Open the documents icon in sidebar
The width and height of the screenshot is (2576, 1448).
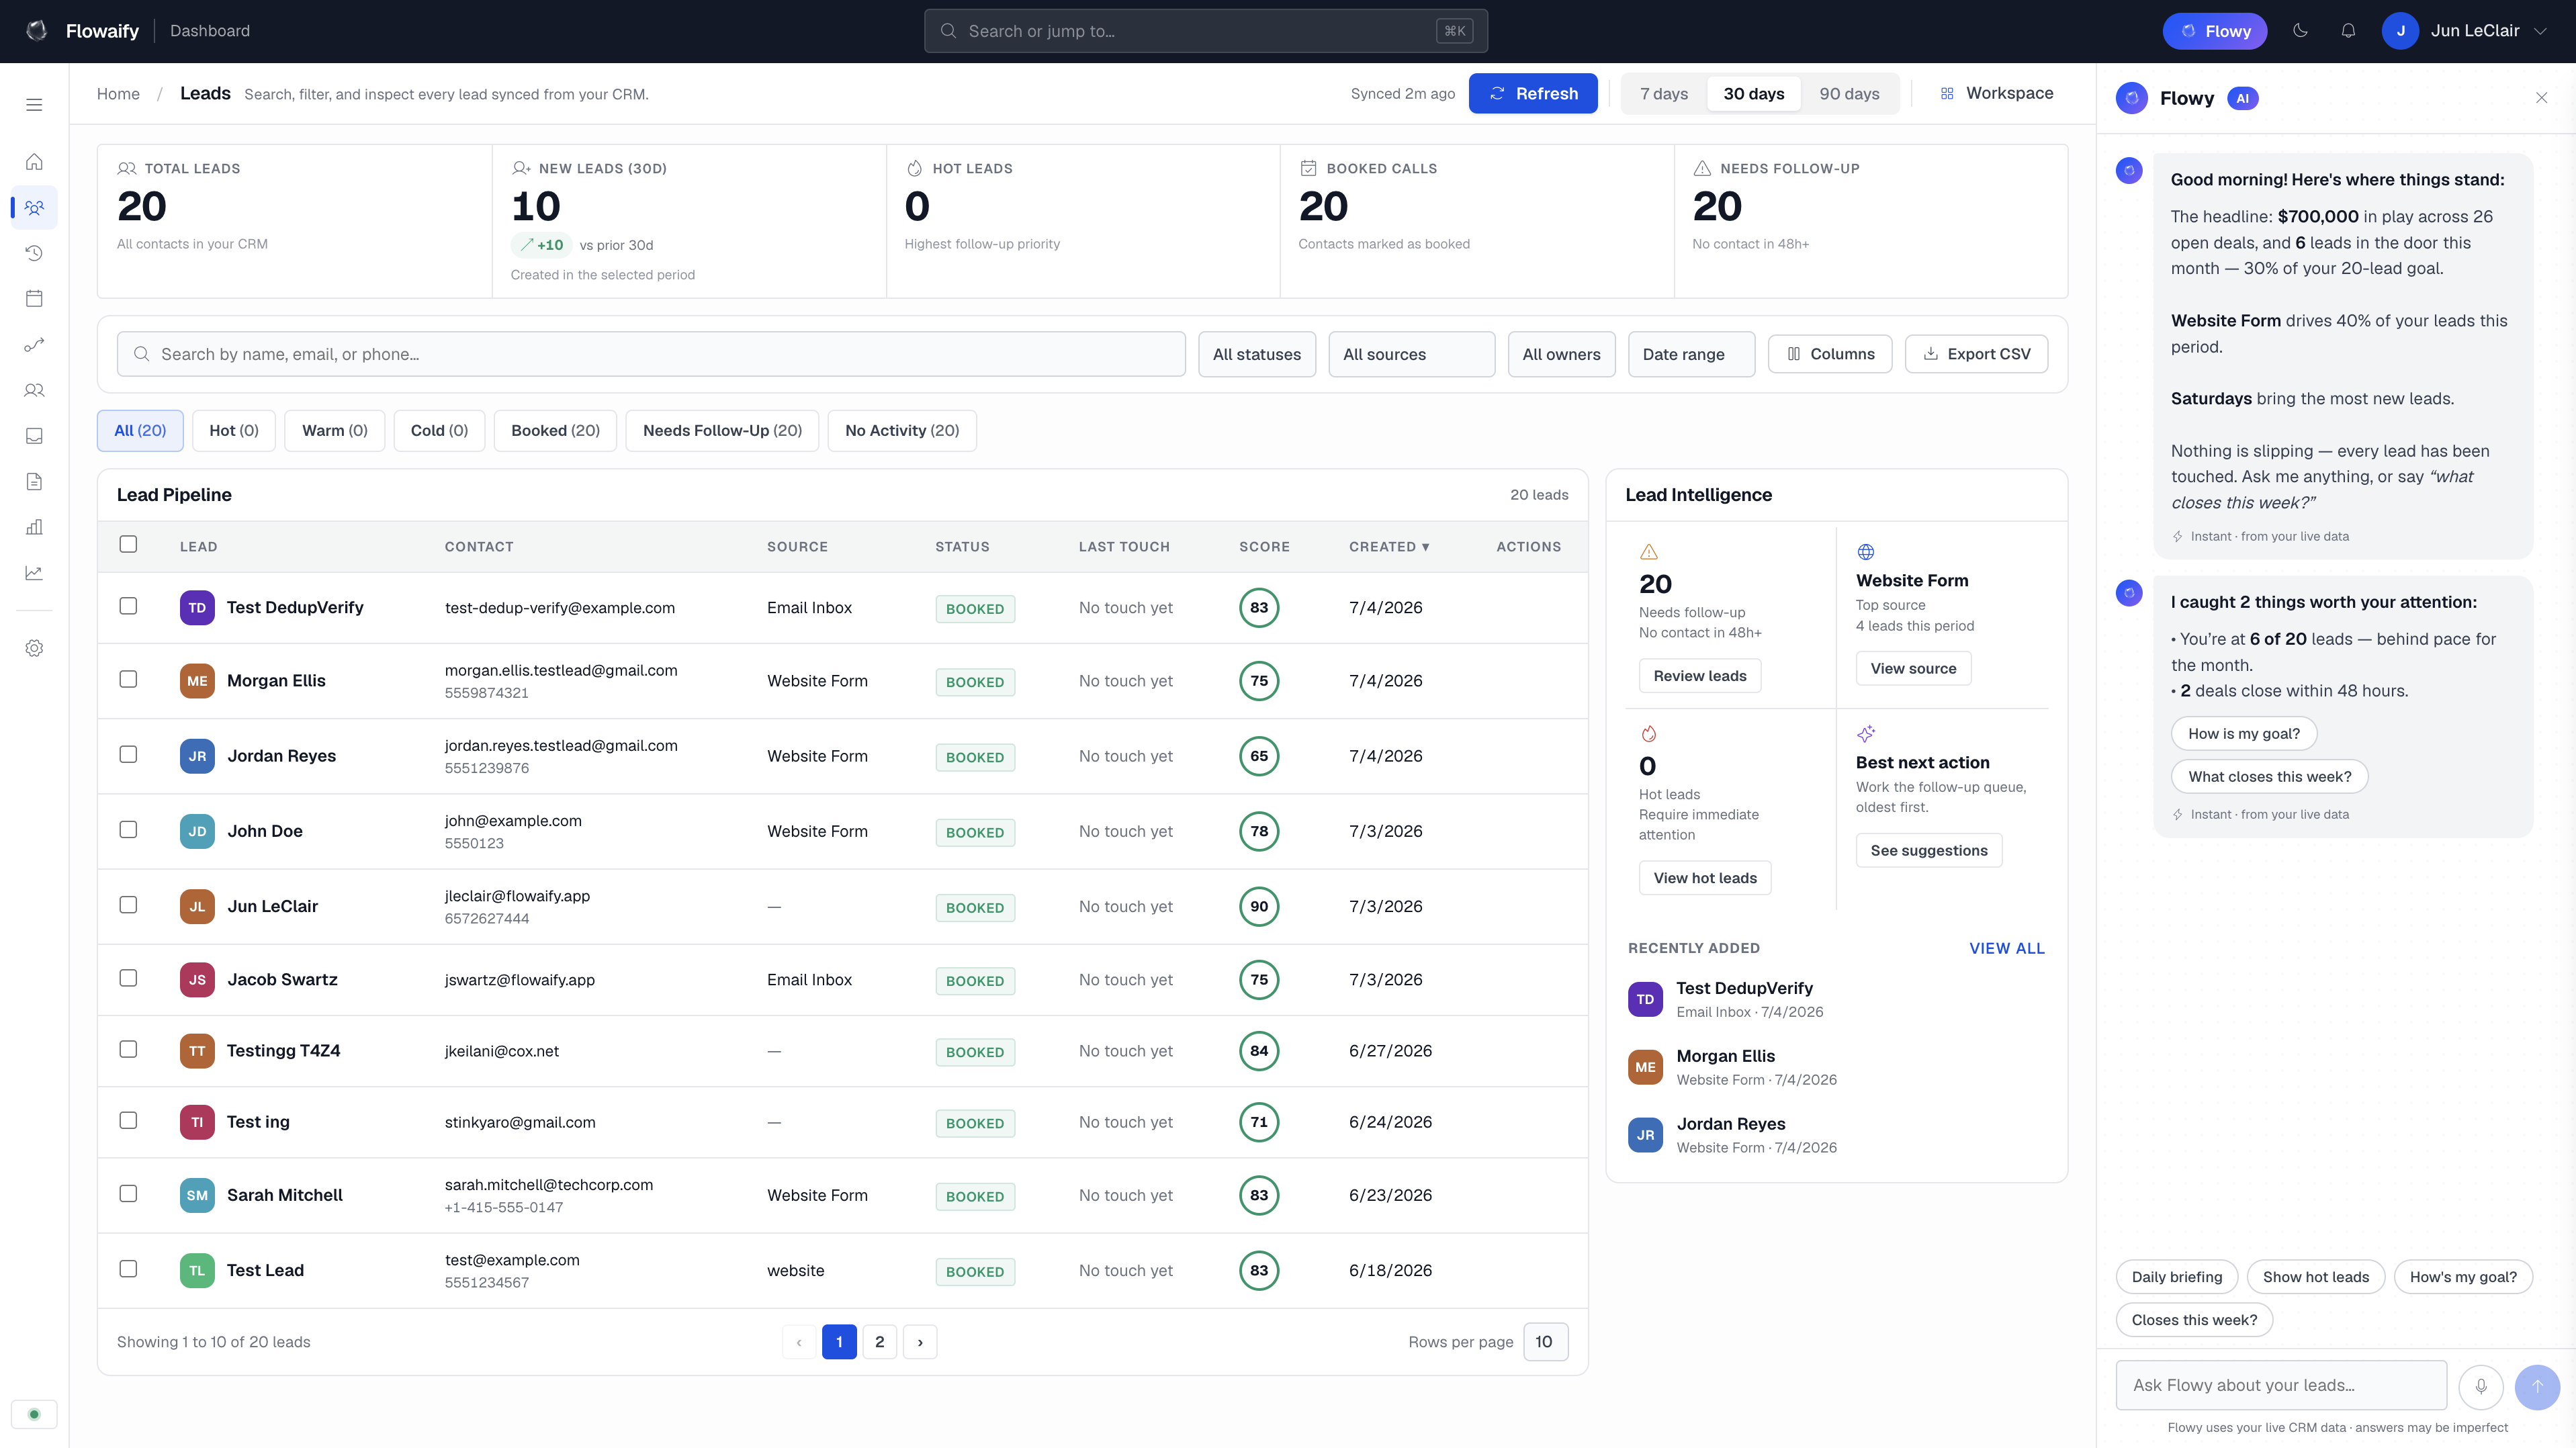click(x=34, y=482)
